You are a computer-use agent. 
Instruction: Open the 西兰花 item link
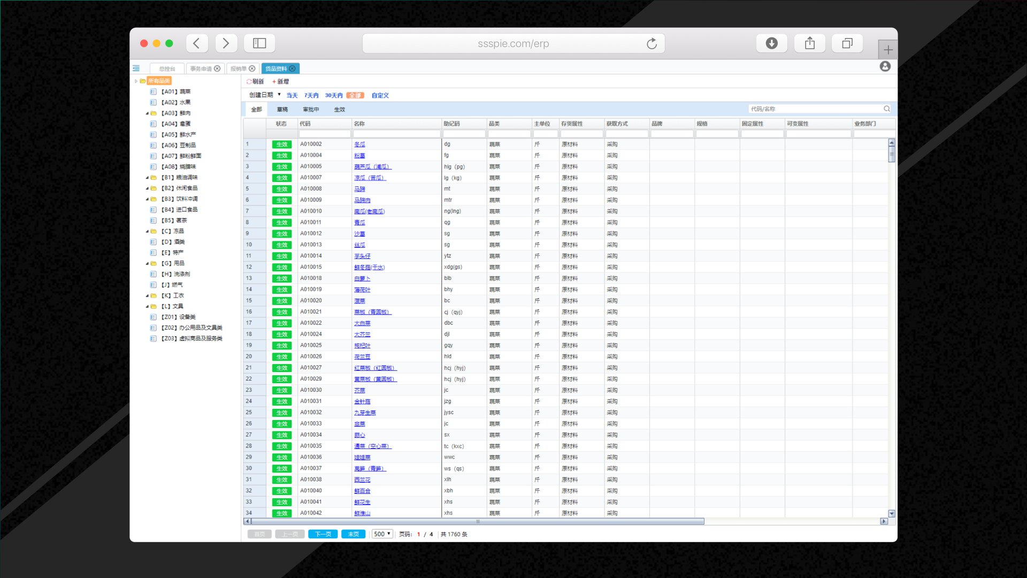pyautogui.click(x=362, y=480)
